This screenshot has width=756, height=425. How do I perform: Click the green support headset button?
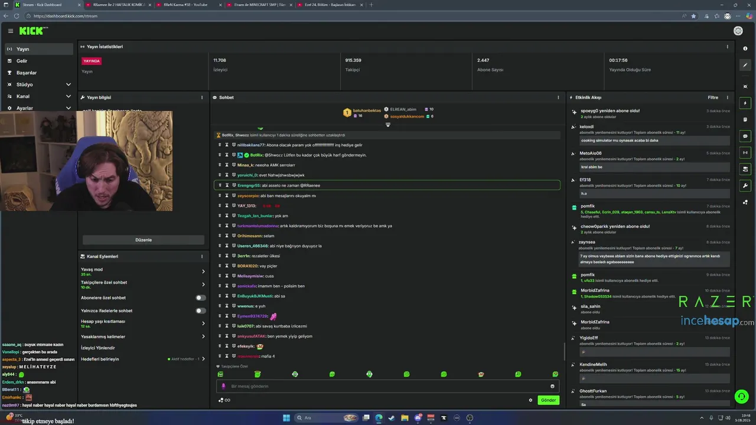coord(741,396)
